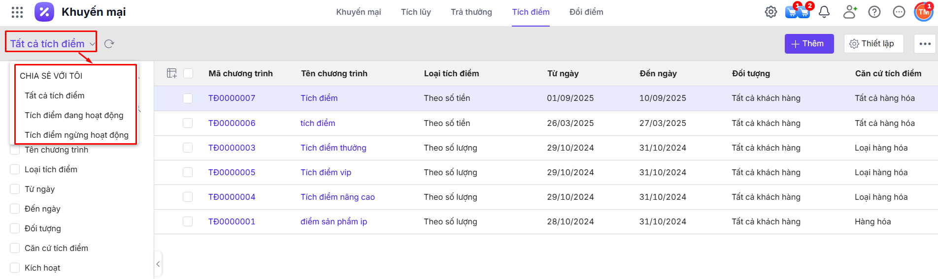938x279 pixels.
Task: Collapse the left filter sidebar arrow
Action: point(158,264)
